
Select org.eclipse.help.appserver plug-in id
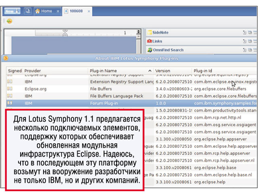[x=220, y=139]
